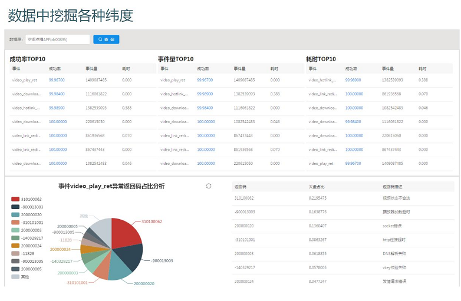Image resolution: width=461 pixels, height=301 pixels.
Task: Click the 耗时 column header in 耗时TOP10 table
Action: (422, 69)
